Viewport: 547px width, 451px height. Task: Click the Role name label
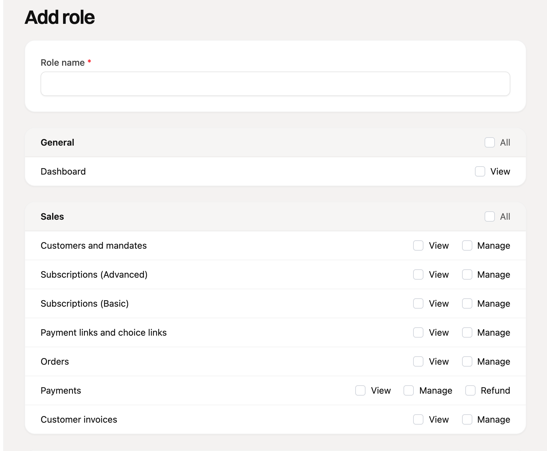tap(63, 62)
